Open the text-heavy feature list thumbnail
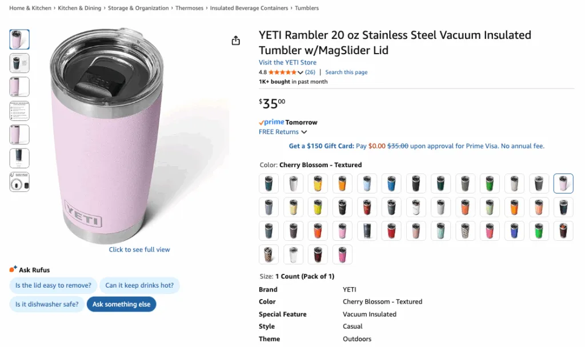 [x=19, y=111]
